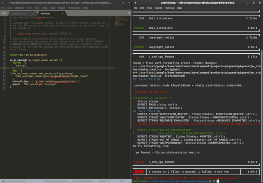
Task: Open the Find menu in Sublime Text
Action: (29, 8)
